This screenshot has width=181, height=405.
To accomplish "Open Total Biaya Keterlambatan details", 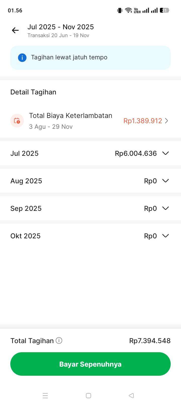I will (x=70, y=116).
